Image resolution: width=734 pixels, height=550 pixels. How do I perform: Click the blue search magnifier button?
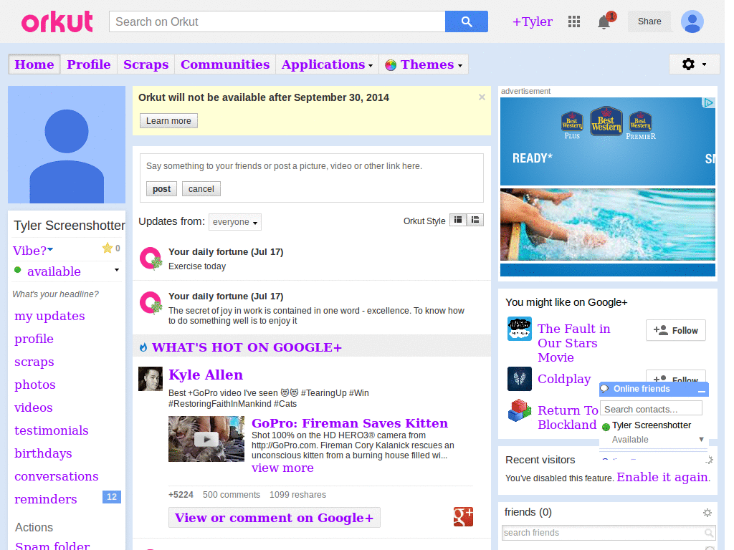click(466, 21)
